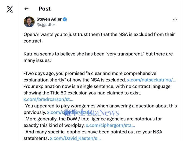The image size is (183, 141).
Task: Visit the @sjgadler handle
Action: click(x=46, y=25)
